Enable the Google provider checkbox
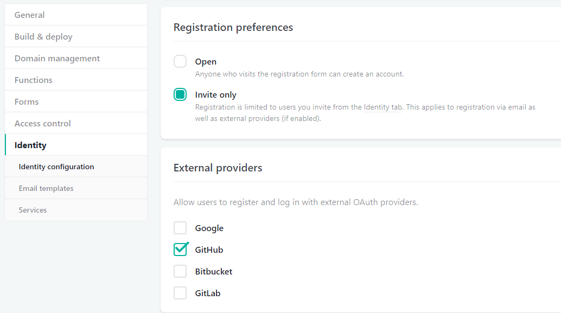Viewport: 561px width, 313px height. coord(180,228)
